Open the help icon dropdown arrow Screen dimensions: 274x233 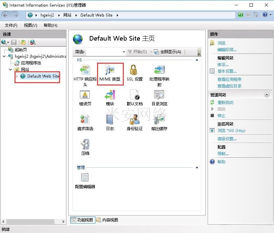tap(270, 15)
